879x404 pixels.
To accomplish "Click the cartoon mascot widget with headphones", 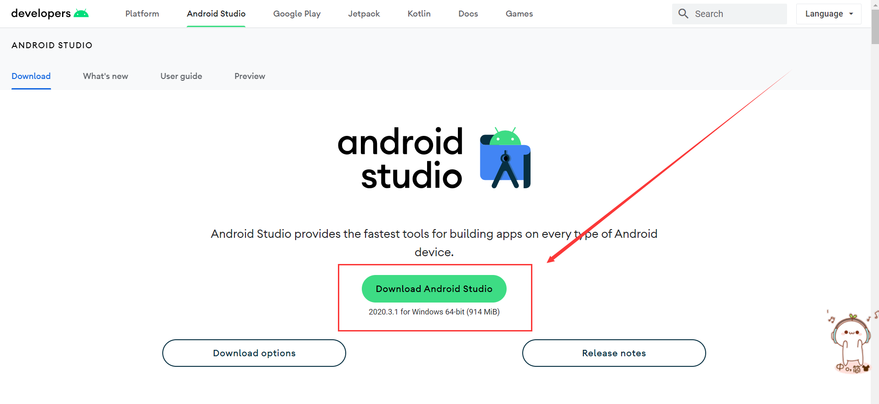I will [x=851, y=343].
